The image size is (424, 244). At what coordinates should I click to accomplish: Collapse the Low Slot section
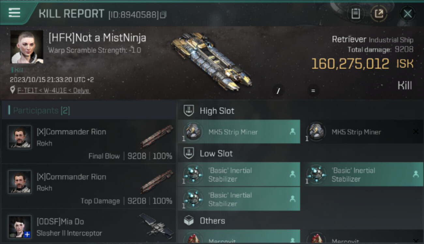coord(300,154)
